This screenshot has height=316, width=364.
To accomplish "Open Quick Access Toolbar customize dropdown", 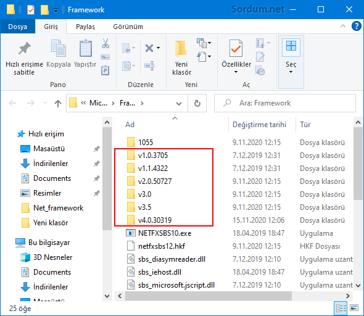I will [56, 10].
